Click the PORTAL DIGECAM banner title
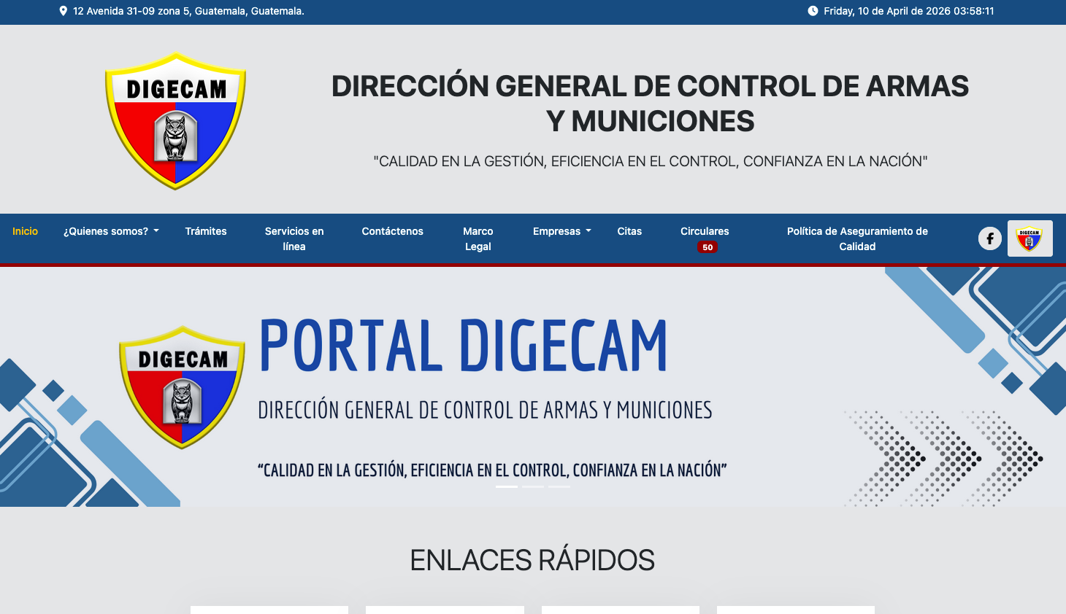The width and height of the screenshot is (1066, 614). click(464, 346)
